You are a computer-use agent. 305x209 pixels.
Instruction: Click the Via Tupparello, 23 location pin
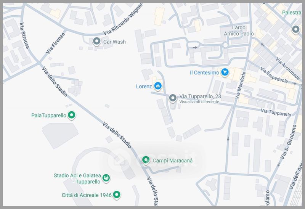173,98
